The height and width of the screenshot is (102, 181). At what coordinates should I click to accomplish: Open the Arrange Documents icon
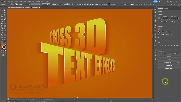[168, 1]
